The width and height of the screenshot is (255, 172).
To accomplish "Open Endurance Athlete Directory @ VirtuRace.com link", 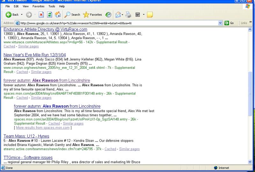I will 45,29.
